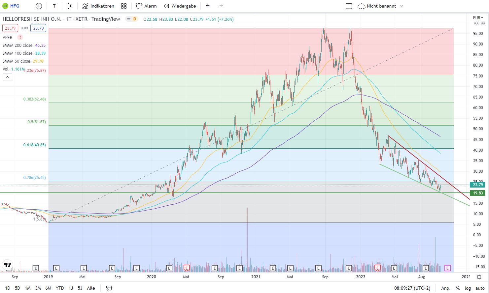Viewport: 489px width, 293px height.
Task: Save layout via Nicht benannt cloud button
Action: pos(377,6)
